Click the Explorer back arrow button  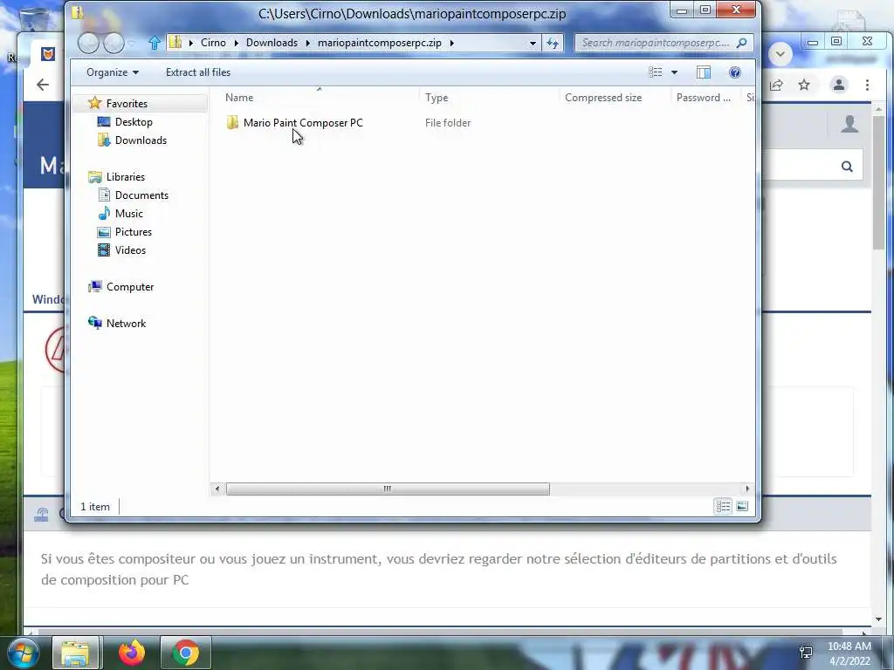click(x=88, y=43)
